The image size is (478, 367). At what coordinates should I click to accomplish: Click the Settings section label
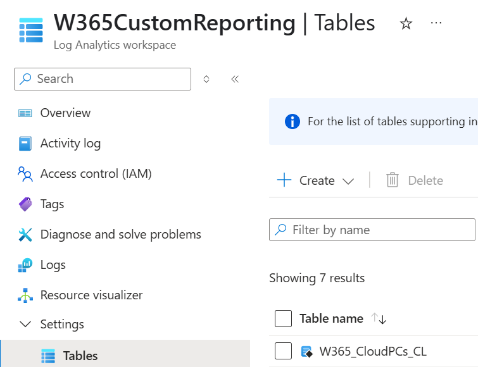[x=62, y=324]
